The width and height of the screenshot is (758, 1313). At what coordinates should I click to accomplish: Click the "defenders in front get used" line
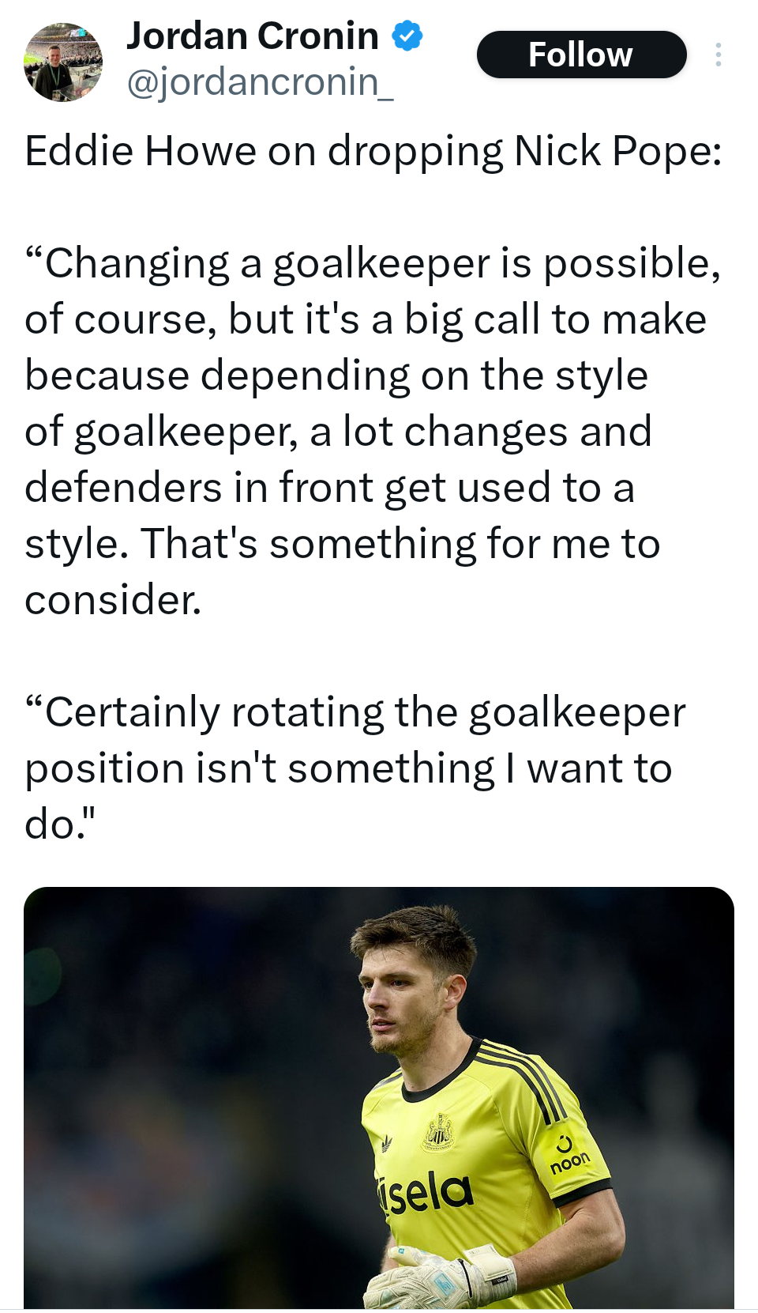[330, 488]
